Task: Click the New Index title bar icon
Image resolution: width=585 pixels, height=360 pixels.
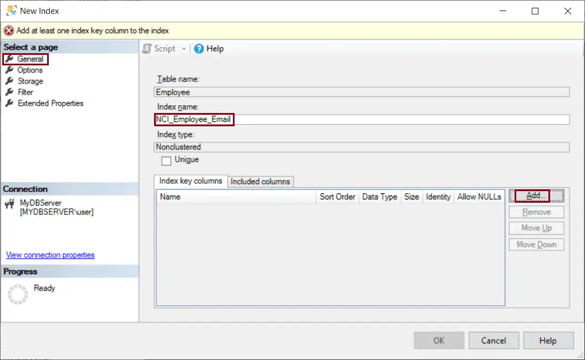Action: click(11, 11)
